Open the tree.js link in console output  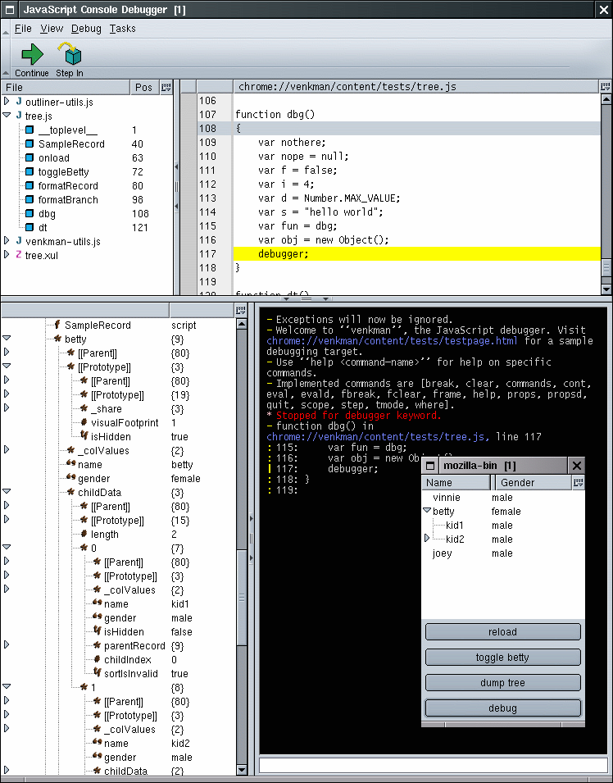pos(378,437)
